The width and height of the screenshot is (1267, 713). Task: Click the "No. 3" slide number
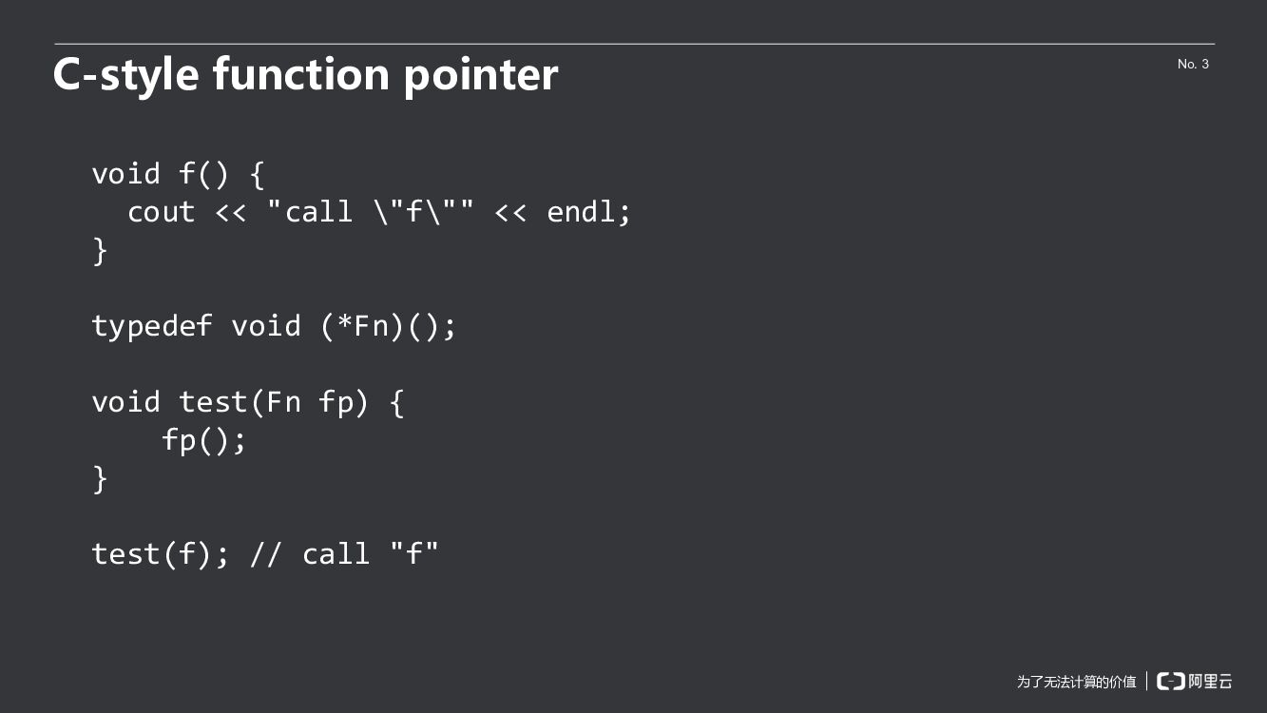pos(1193,64)
